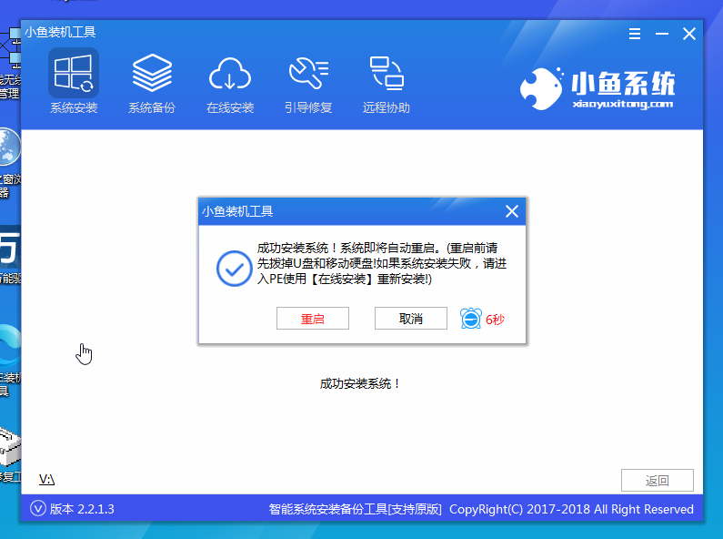This screenshot has height=539, width=723.
Task: Minimize the 小鱼装机工具 main window
Action: point(662,34)
